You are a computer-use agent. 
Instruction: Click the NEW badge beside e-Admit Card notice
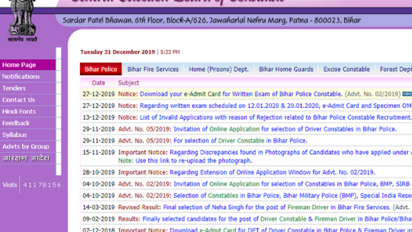pyautogui.click(x=407, y=94)
